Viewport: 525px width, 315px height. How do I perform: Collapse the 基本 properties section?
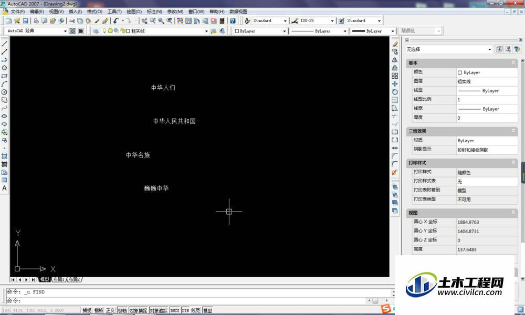coord(513,62)
